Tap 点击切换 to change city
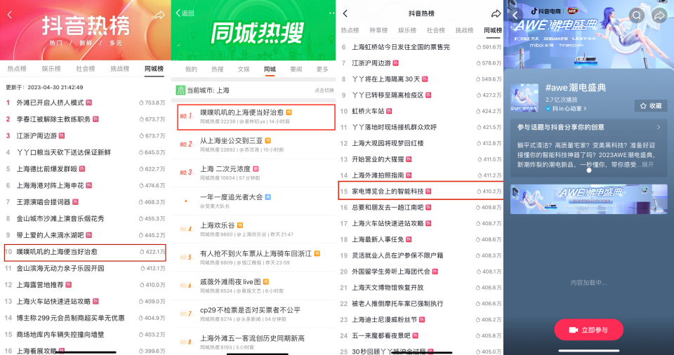Screen dimensions: 674x355 (324, 91)
